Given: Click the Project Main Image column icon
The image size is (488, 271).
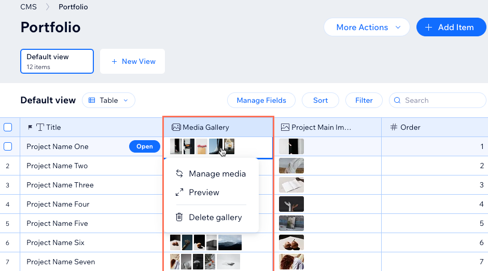Looking at the screenshot, I should 285,127.
